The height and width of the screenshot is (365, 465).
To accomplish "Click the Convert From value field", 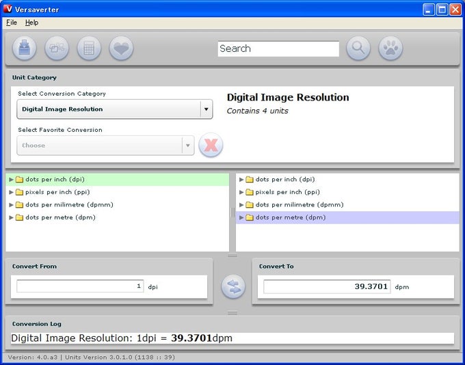I will tap(80, 286).
